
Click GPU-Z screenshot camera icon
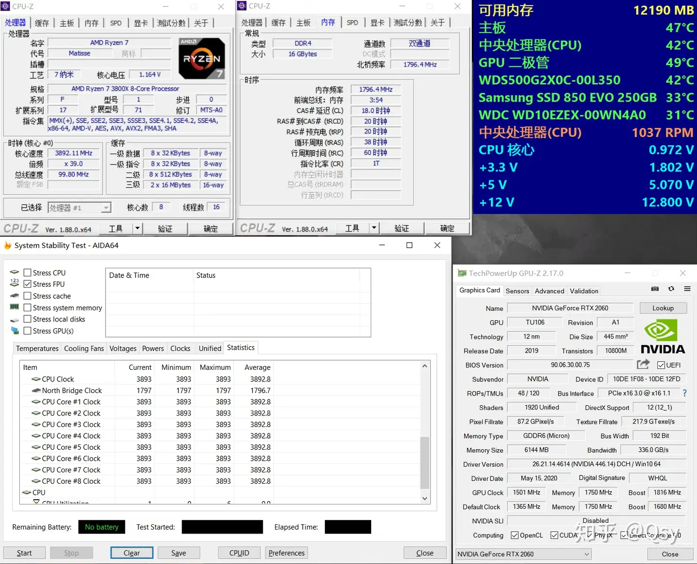655,289
